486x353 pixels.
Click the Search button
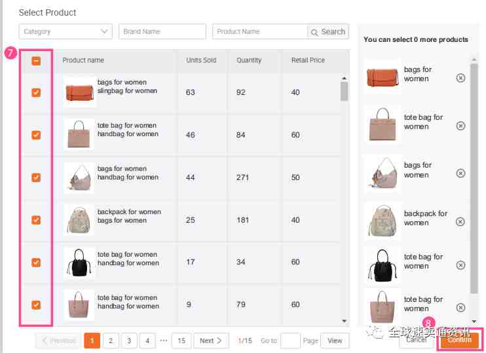coord(328,31)
